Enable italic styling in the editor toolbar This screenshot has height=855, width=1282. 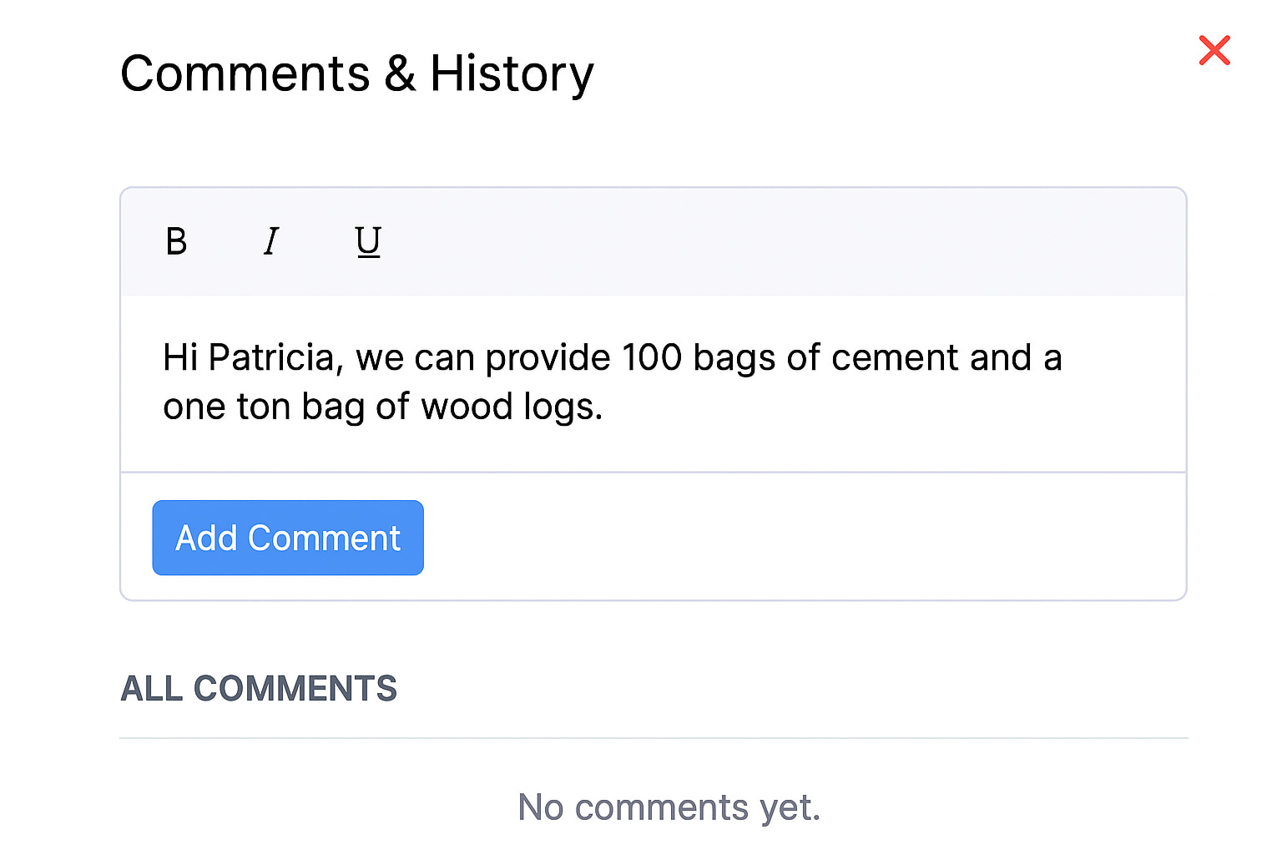point(271,241)
